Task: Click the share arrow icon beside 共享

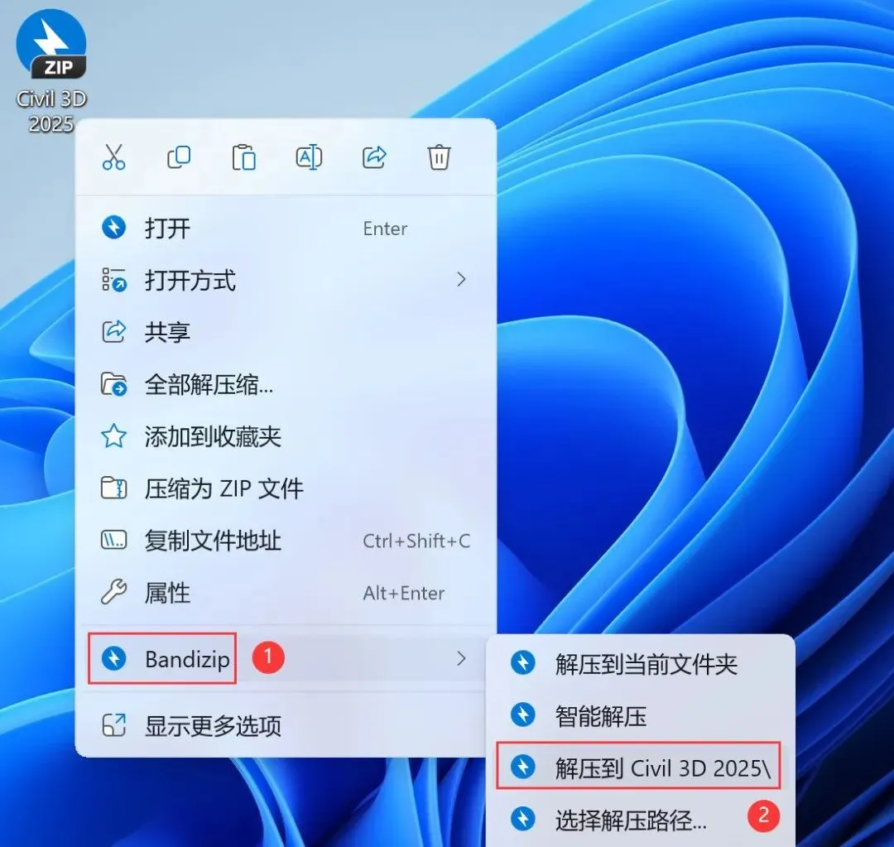Action: pos(114,331)
